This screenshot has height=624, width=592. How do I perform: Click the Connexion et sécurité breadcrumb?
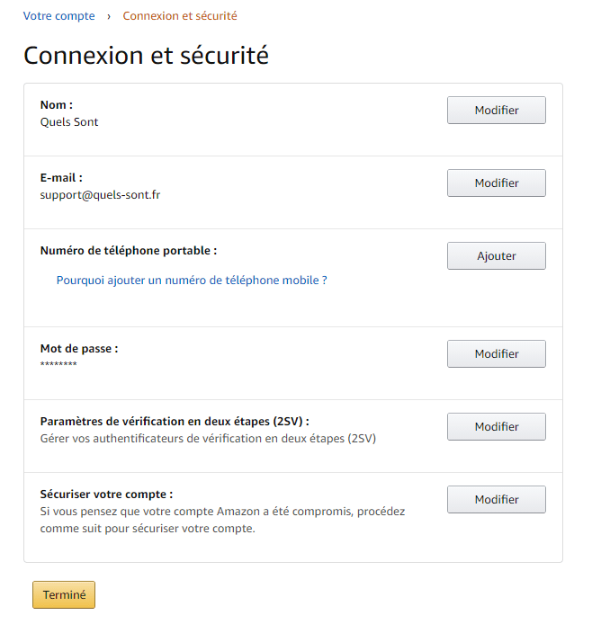(x=180, y=16)
